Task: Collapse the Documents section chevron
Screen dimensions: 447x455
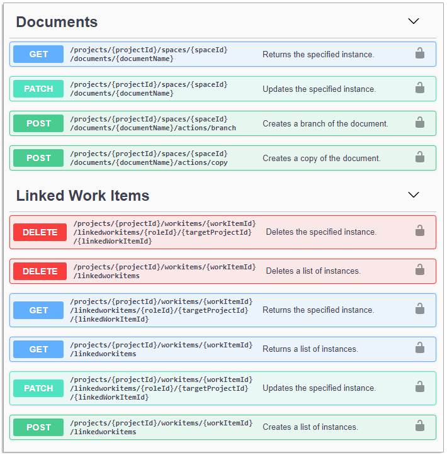Action: 414,21
